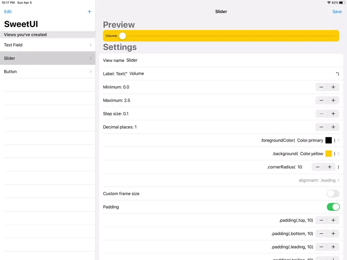Decrease leading padding with minus
Image resolution: width=347 pixels, height=260 pixels.
tap(321, 247)
